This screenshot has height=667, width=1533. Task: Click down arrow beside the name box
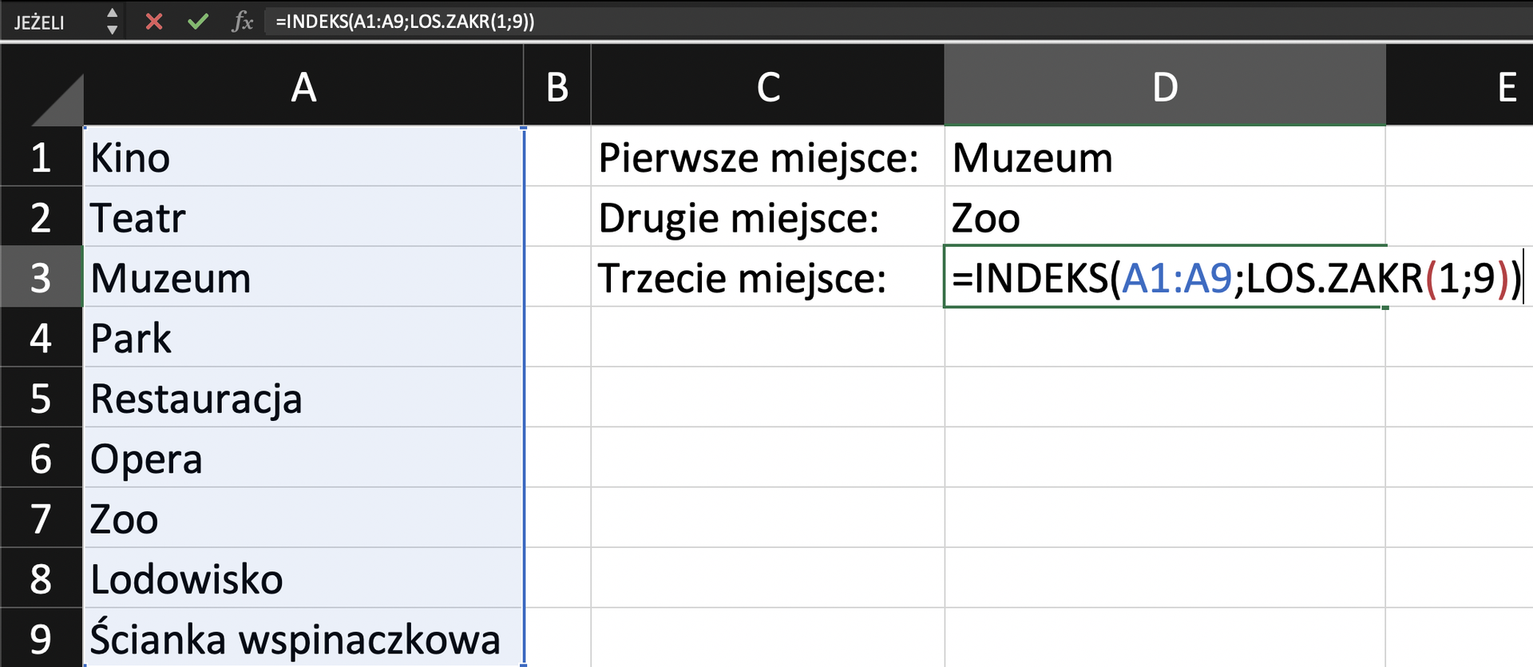coord(113,30)
